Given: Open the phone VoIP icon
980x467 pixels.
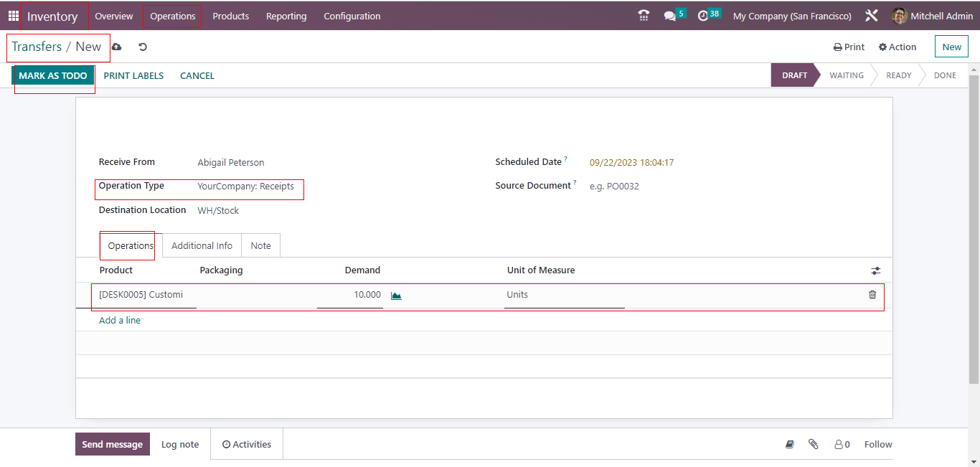Looking at the screenshot, I should coord(644,16).
